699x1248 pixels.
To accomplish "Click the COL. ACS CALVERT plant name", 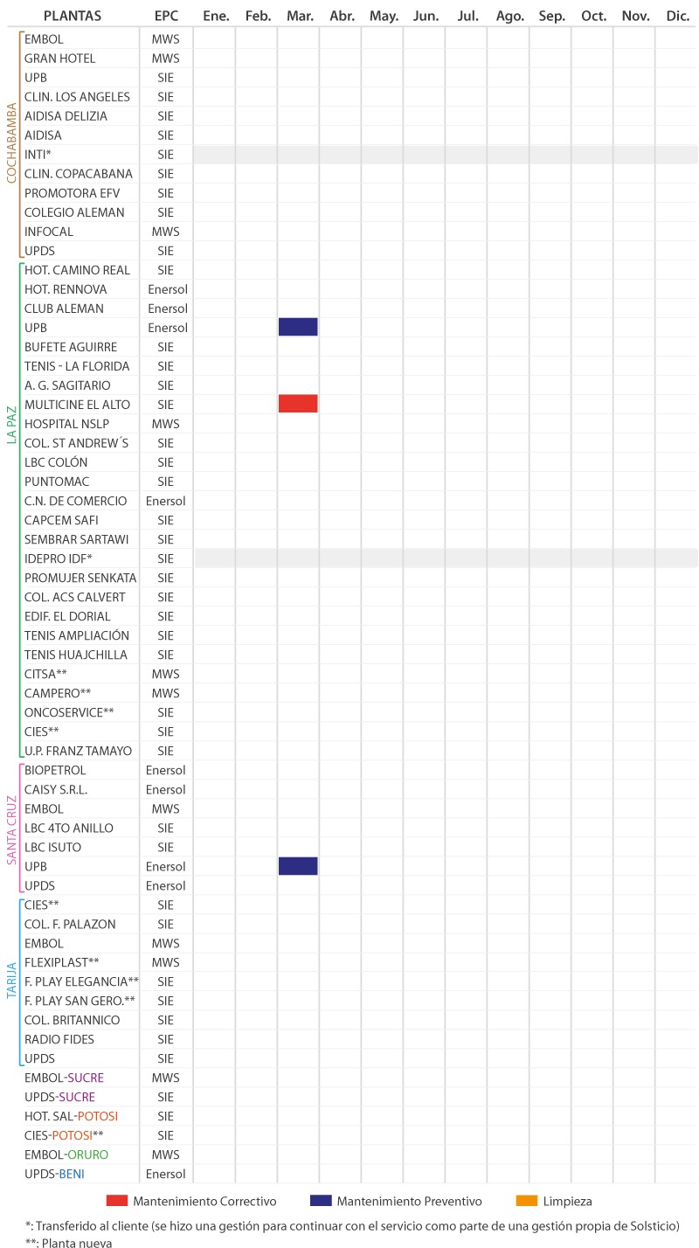I will pyautogui.click(x=74, y=597).
